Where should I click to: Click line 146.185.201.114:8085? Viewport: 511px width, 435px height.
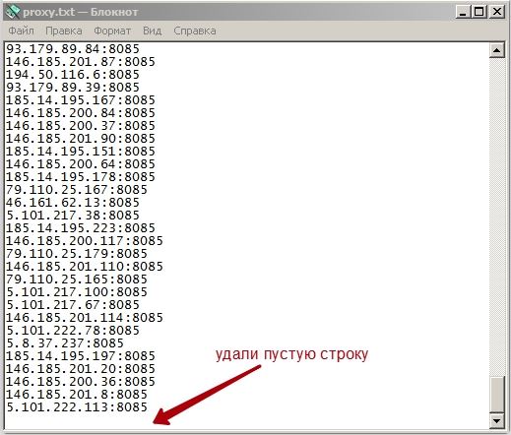tap(85, 318)
